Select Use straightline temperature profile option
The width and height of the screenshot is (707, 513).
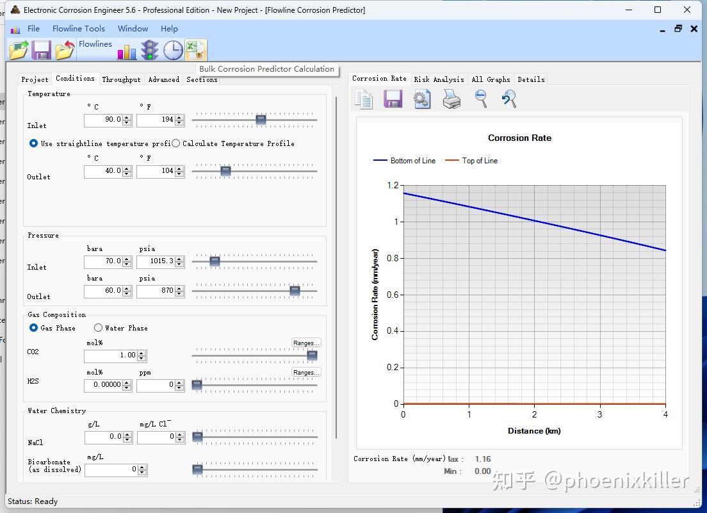pos(33,143)
